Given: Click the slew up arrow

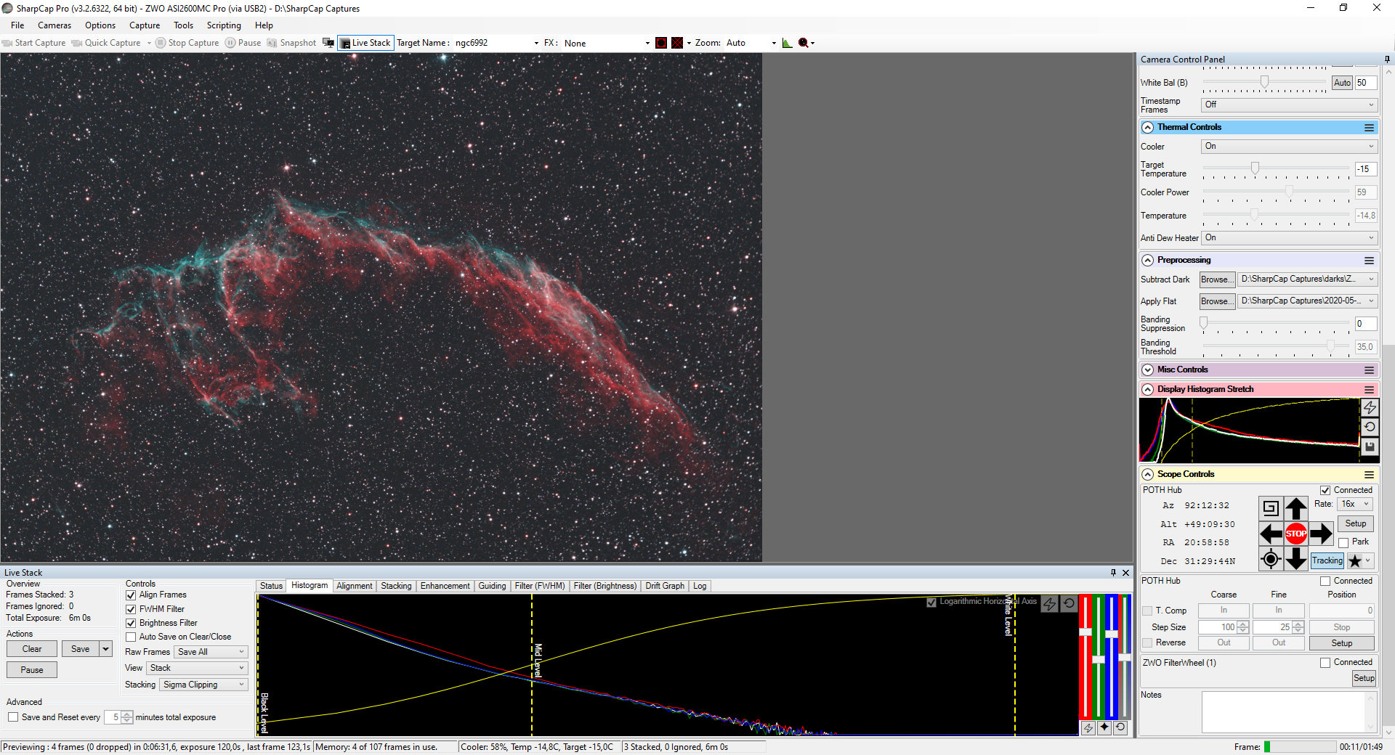Looking at the screenshot, I should [x=1295, y=508].
